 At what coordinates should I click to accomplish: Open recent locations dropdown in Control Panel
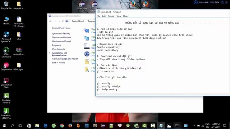(59, 21)
